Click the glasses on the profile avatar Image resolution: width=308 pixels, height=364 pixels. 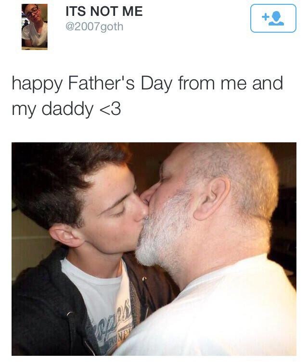pyautogui.click(x=32, y=12)
